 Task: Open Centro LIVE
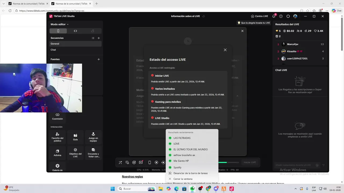tap(259, 16)
